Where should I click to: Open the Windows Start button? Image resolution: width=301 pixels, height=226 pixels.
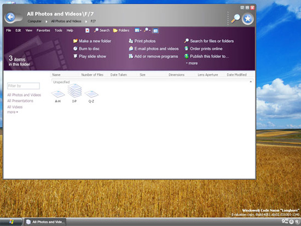(x=11, y=222)
